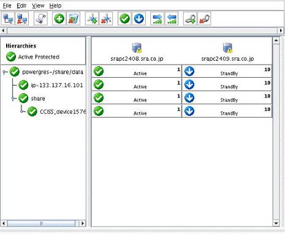Click the toolbar scrollbar left arrow
The height and width of the screenshot is (234, 285).
coord(3,31)
